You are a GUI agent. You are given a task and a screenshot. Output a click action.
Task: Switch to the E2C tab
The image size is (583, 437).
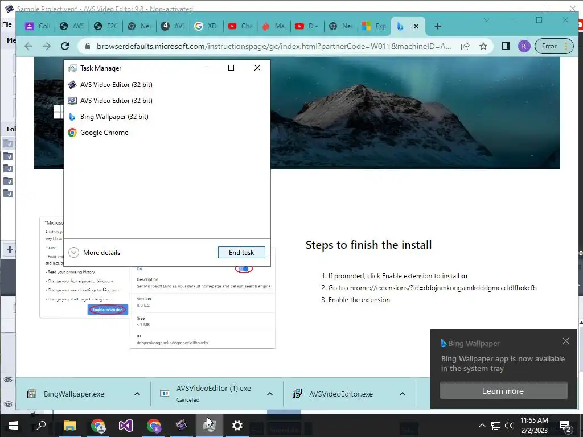(106, 26)
